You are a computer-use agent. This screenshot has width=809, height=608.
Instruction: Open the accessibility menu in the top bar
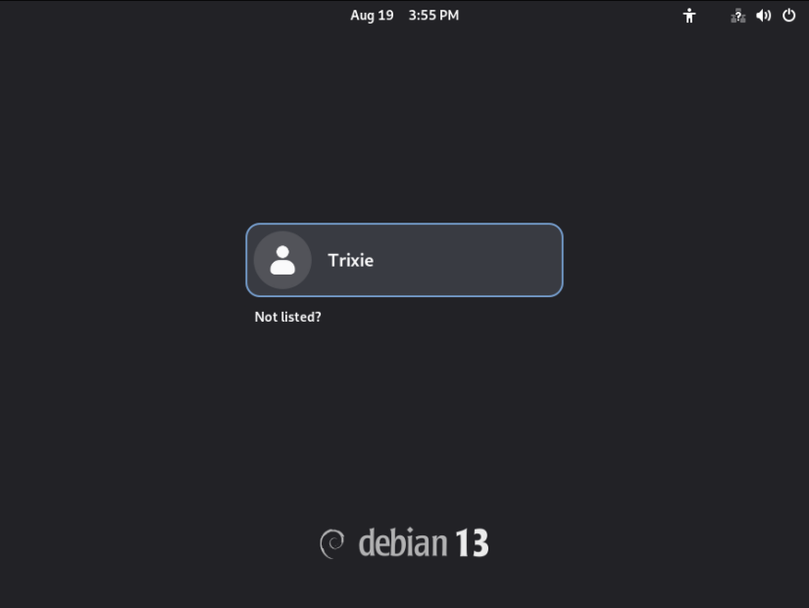[x=689, y=16]
